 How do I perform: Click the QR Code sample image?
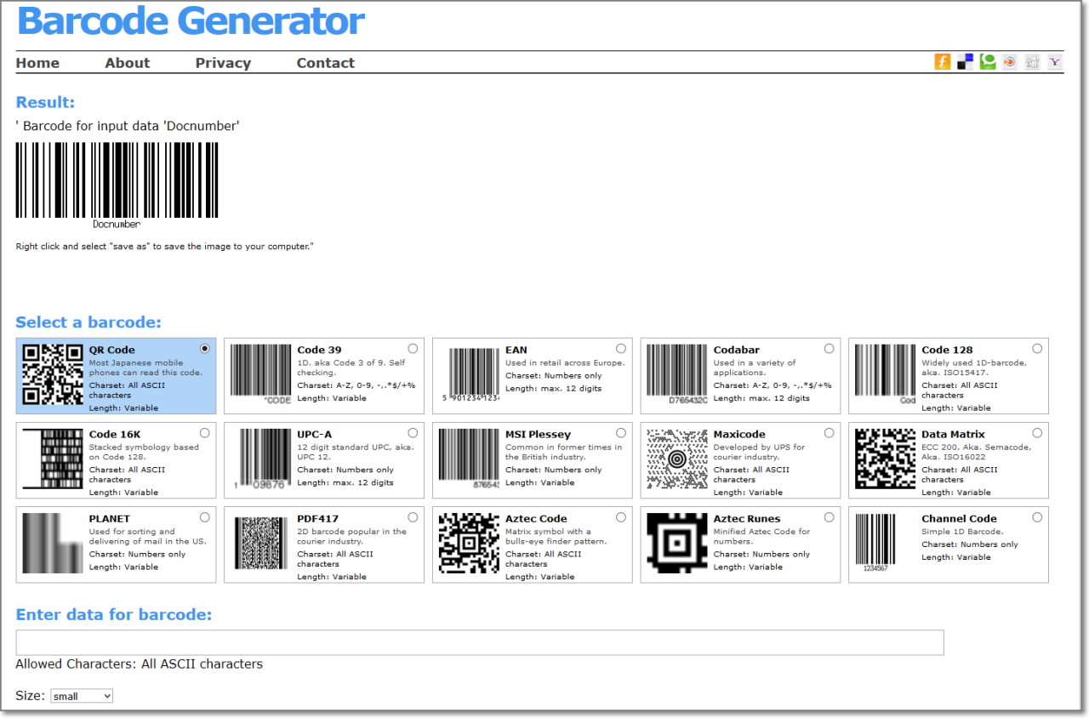click(53, 374)
